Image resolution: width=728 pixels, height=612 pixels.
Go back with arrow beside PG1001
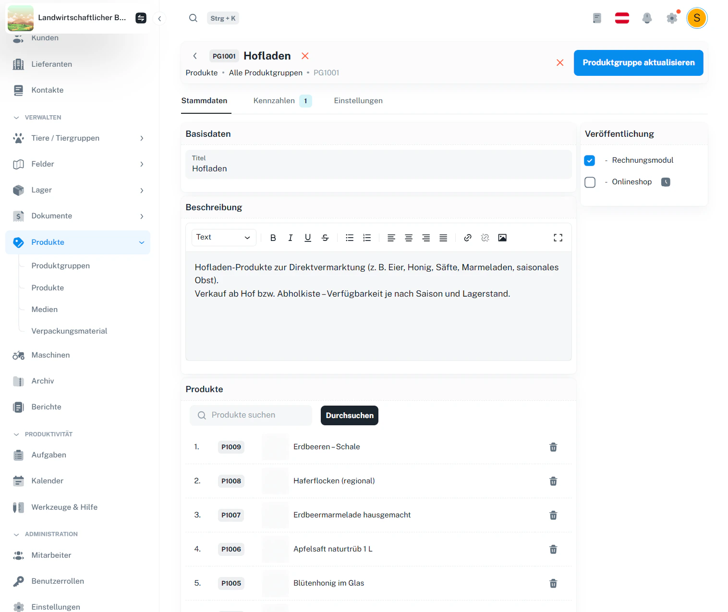195,56
